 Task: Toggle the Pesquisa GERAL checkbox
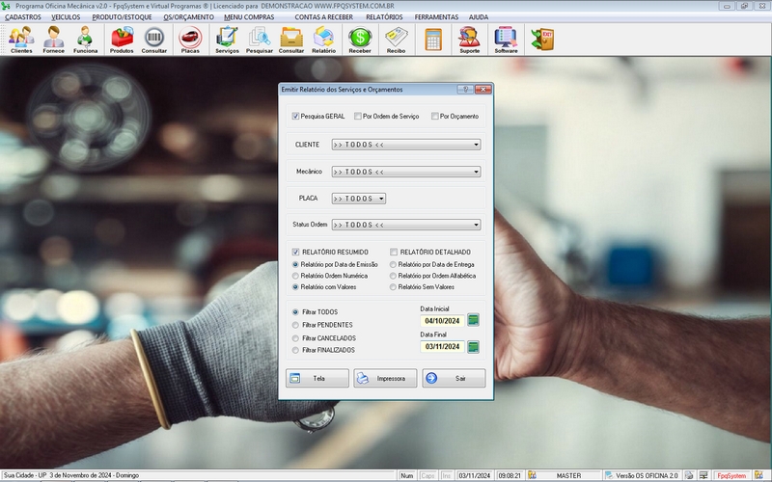295,116
